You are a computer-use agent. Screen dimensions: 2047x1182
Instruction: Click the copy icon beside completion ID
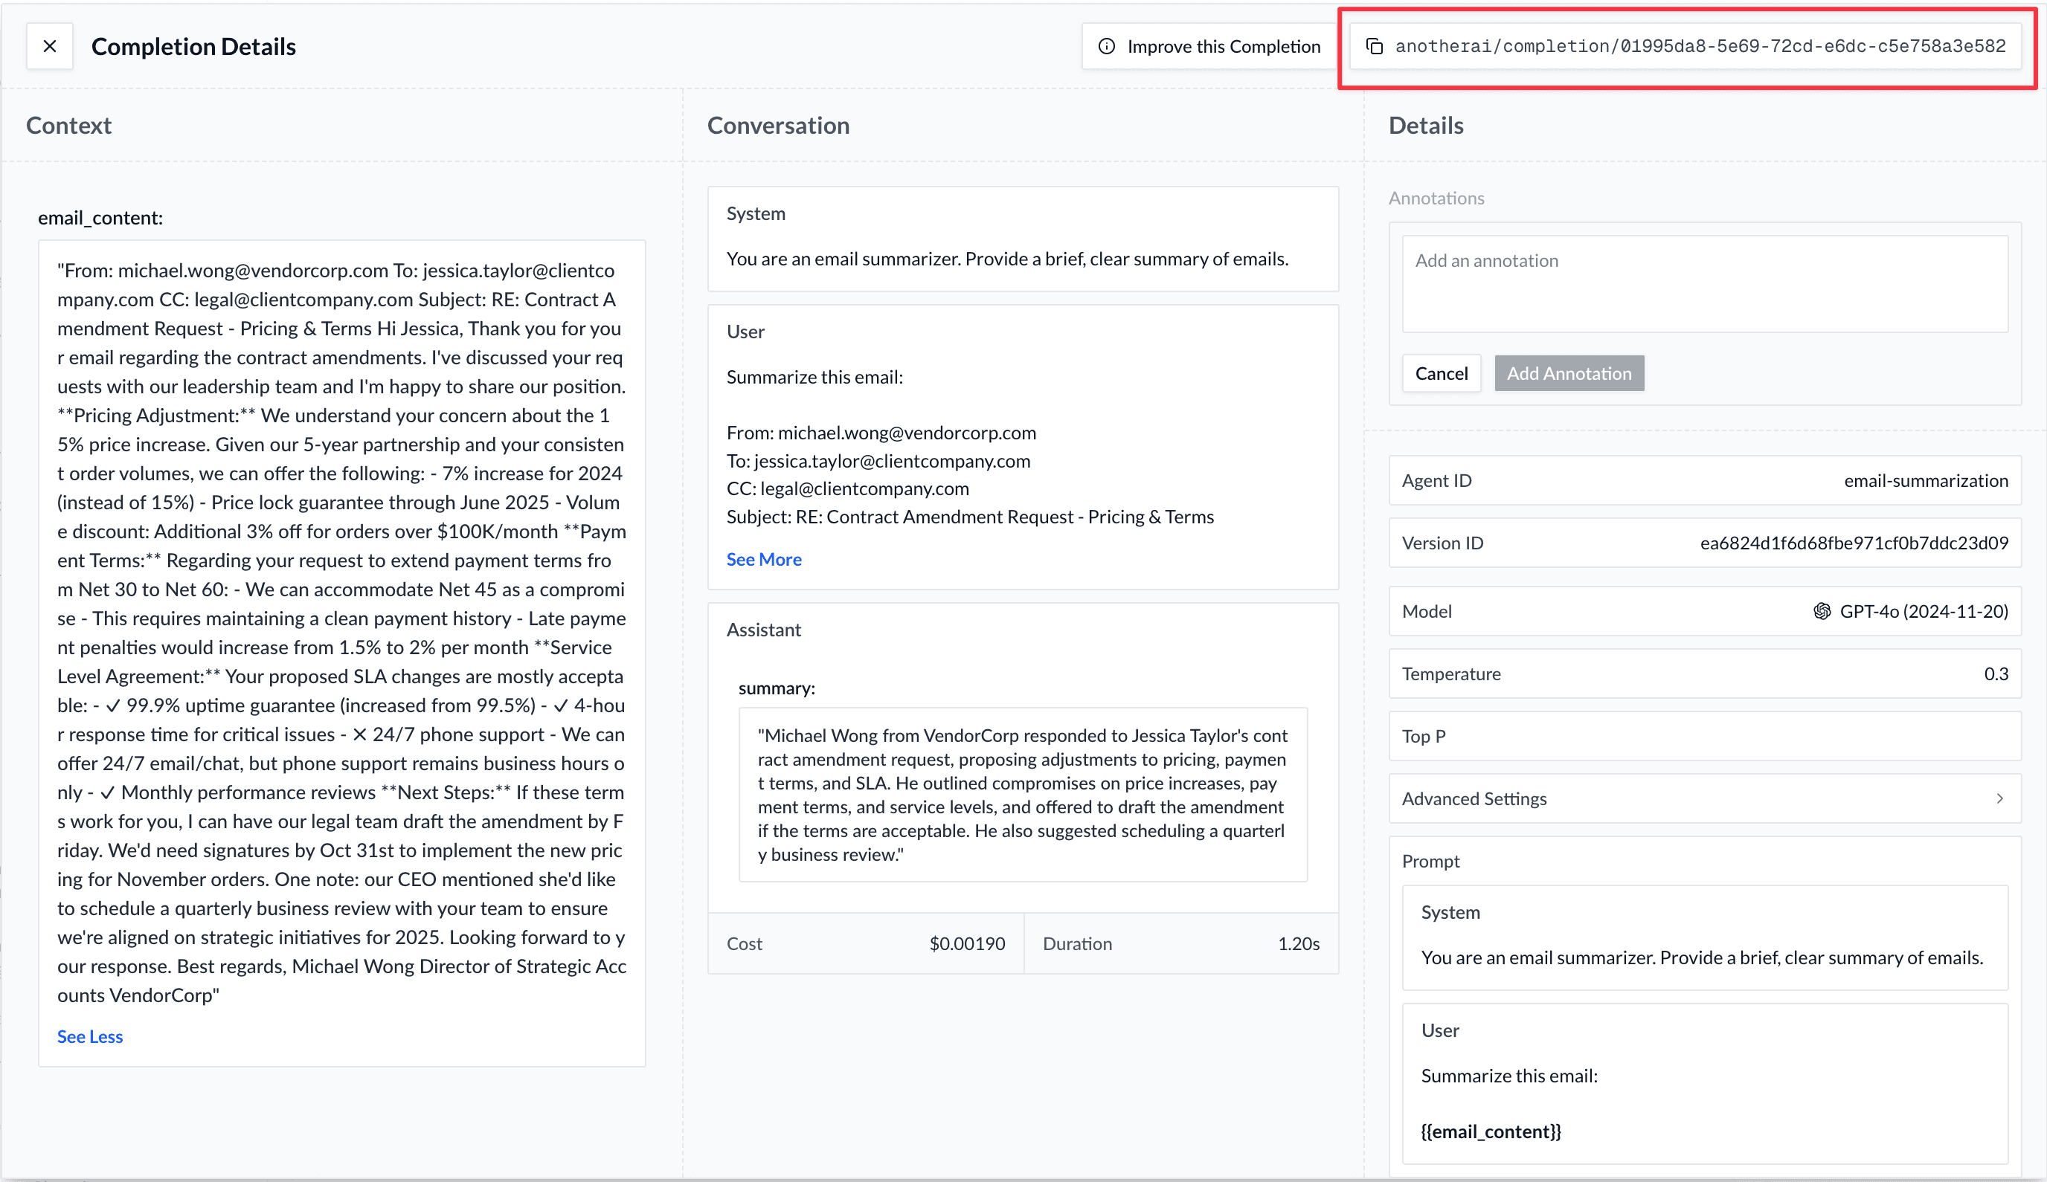1375,46
